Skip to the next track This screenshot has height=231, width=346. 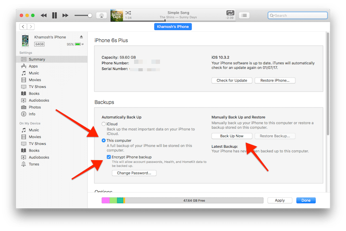[65, 16]
